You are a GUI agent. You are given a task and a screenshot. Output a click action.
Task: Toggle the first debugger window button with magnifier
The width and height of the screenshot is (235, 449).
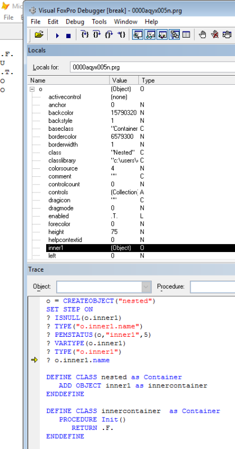point(138,35)
